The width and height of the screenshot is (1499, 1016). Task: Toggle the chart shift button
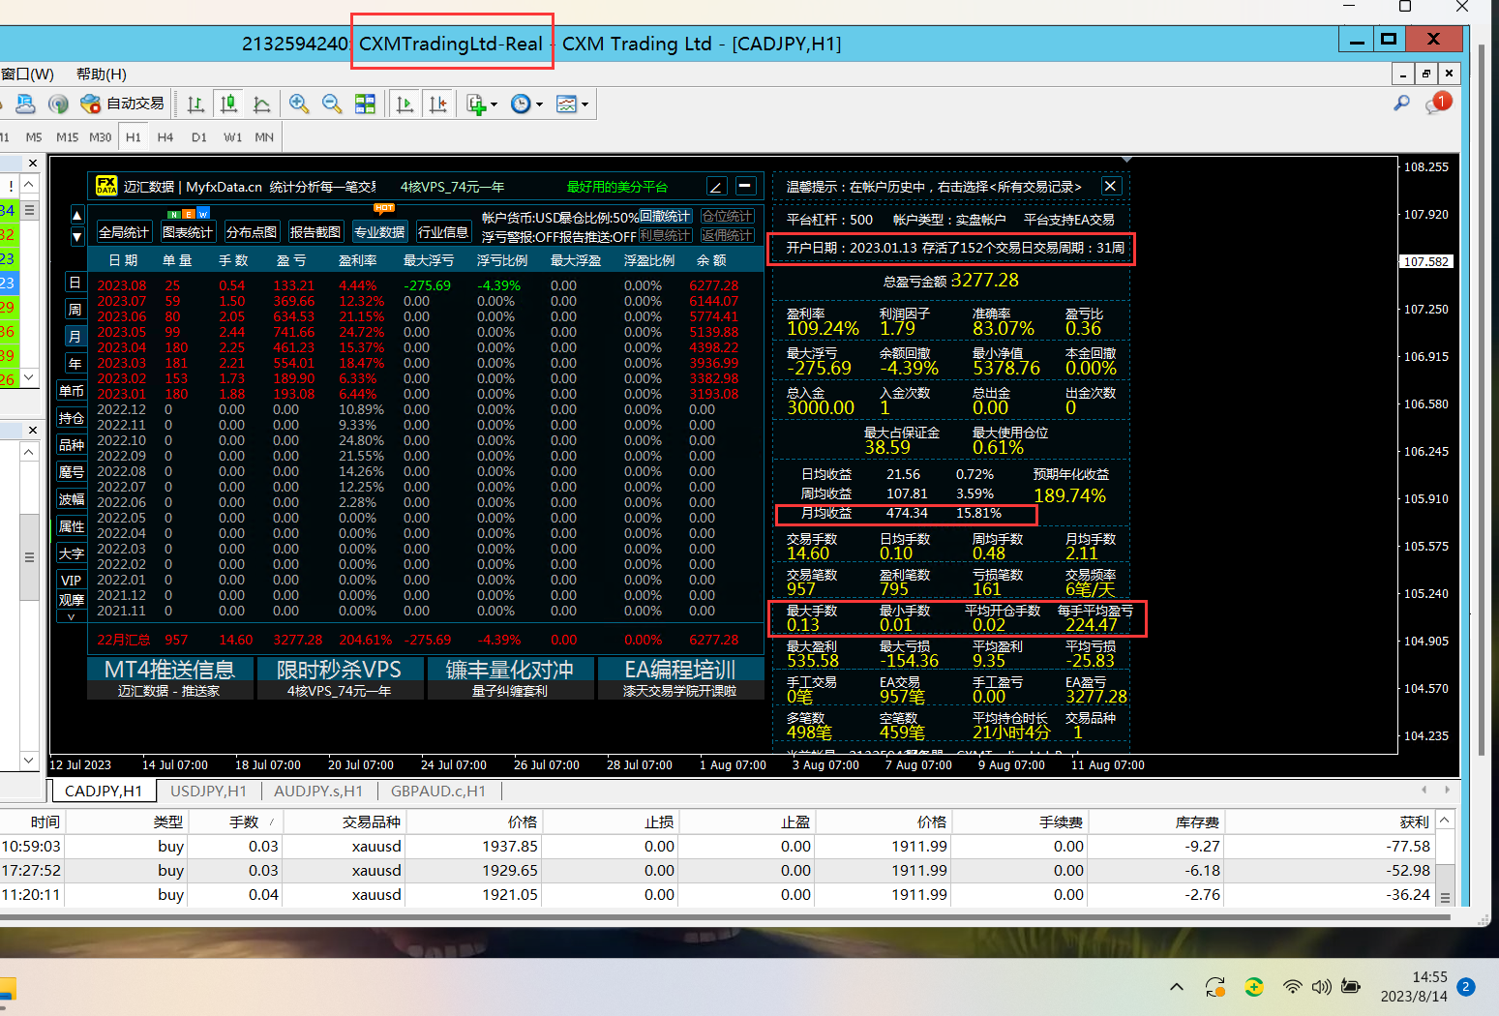tap(438, 104)
